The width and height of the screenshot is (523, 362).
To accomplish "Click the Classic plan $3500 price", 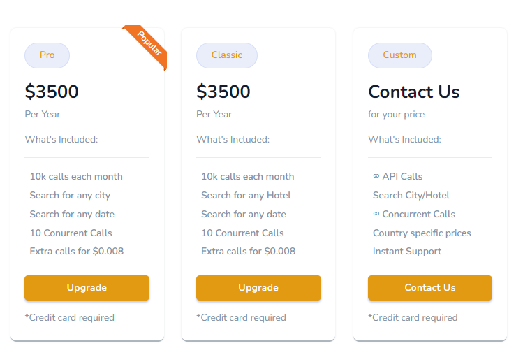I will 223,91.
